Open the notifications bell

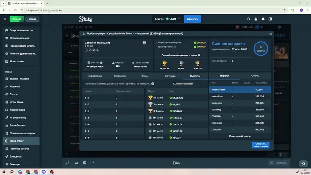[x=263, y=19]
